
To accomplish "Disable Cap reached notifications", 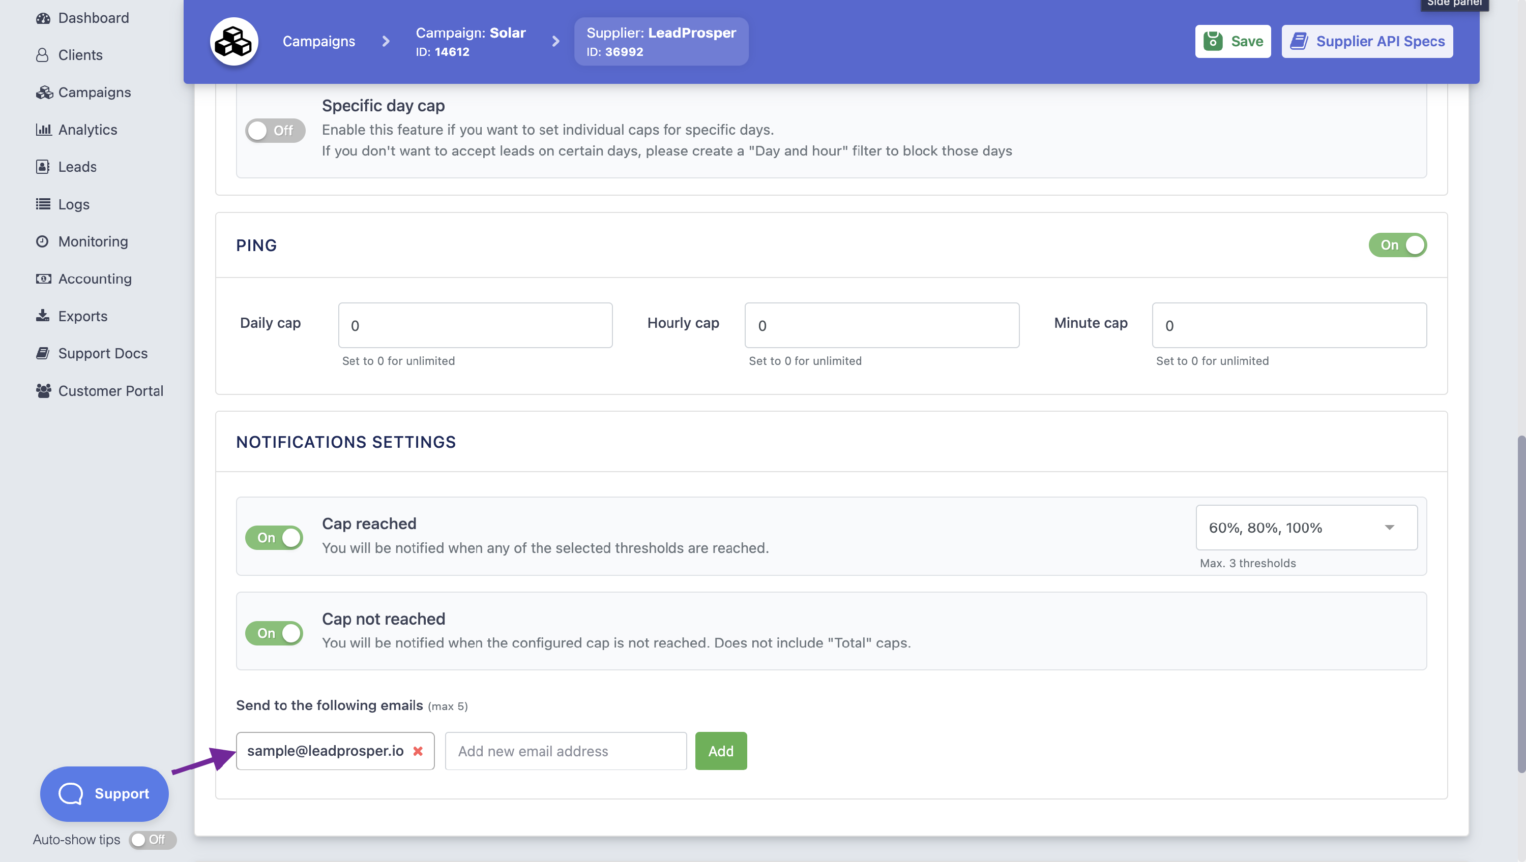I will pyautogui.click(x=274, y=537).
